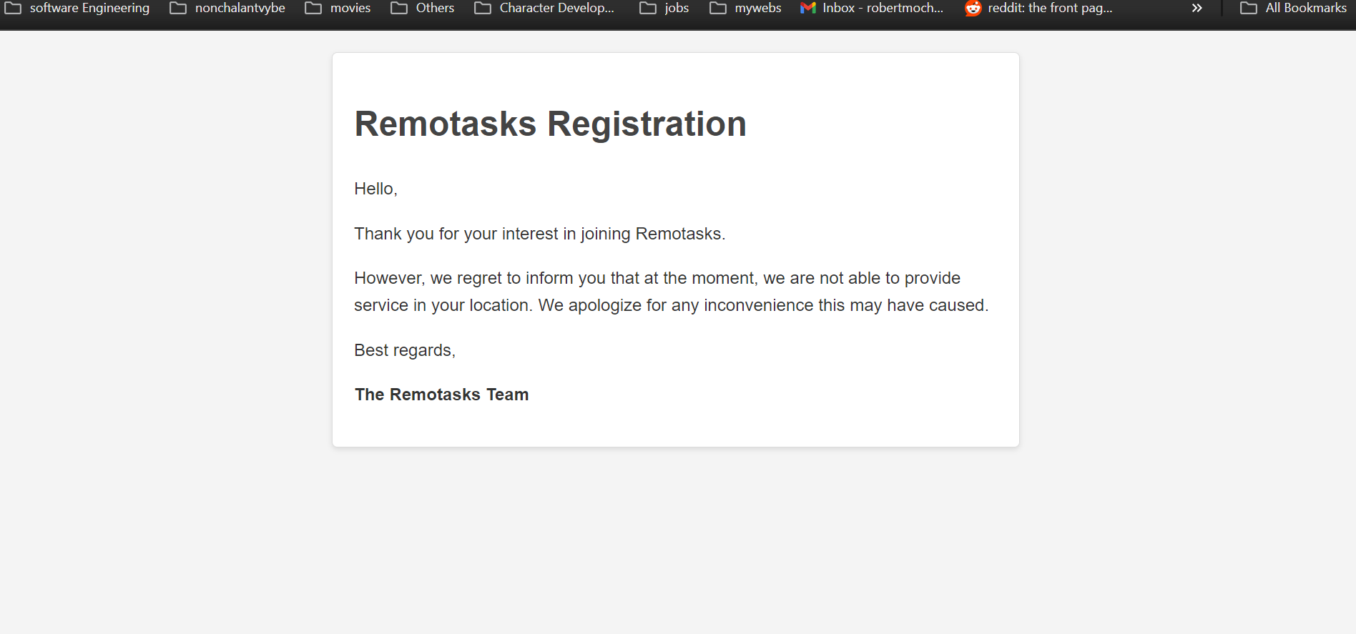Open the jobs bookmark folder
Screen dimensions: 1356x634
pyautogui.click(x=664, y=8)
